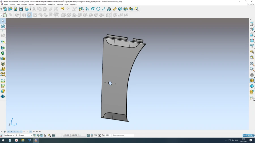Open the Инструменты menu
The width and height of the screenshot is (255, 143).
[x=41, y=5]
